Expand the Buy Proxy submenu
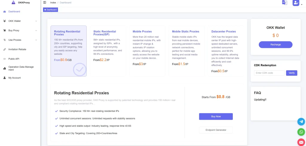Image resolution: width=306 pixels, height=146 pixels. 20,31
